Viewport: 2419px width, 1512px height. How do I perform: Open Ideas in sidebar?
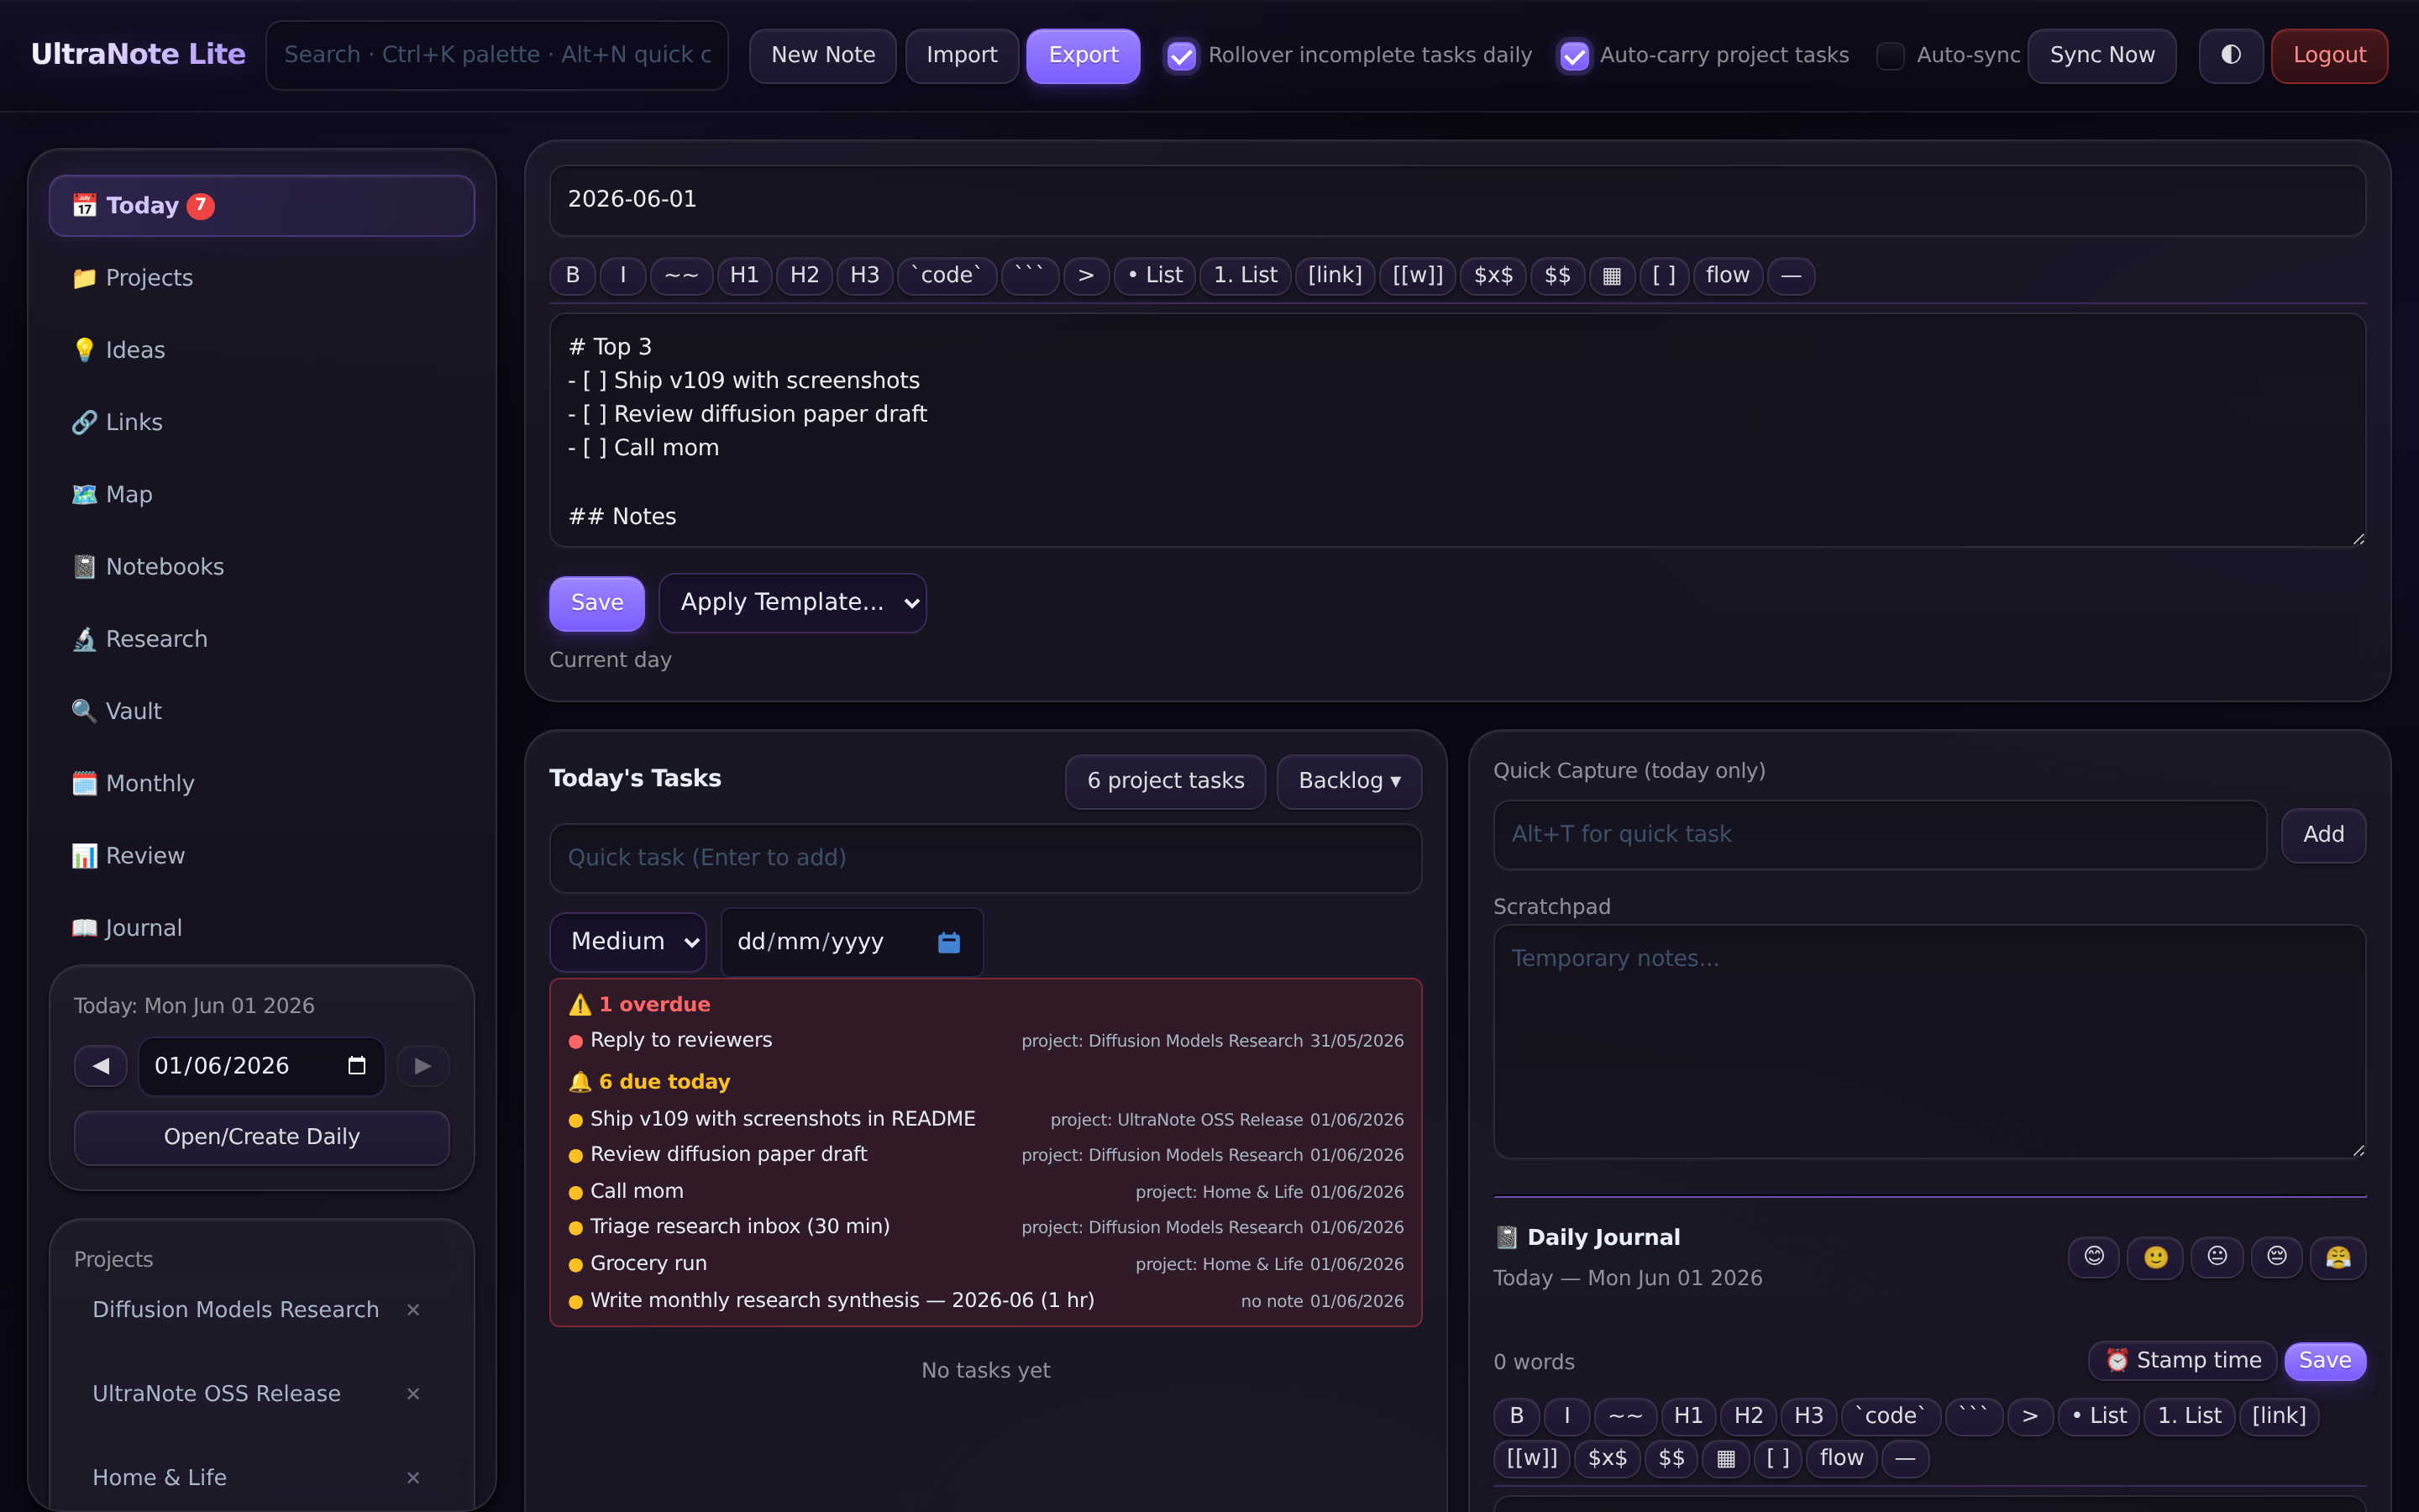pyautogui.click(x=262, y=350)
